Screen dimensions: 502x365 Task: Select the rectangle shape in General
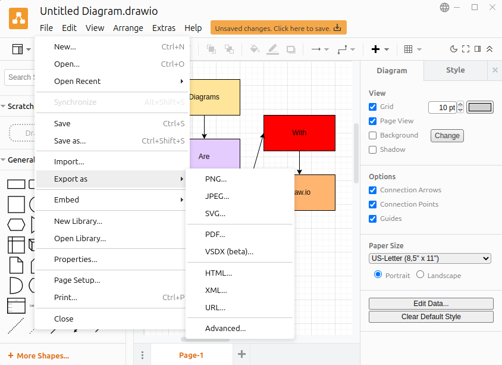pyautogui.click(x=16, y=184)
